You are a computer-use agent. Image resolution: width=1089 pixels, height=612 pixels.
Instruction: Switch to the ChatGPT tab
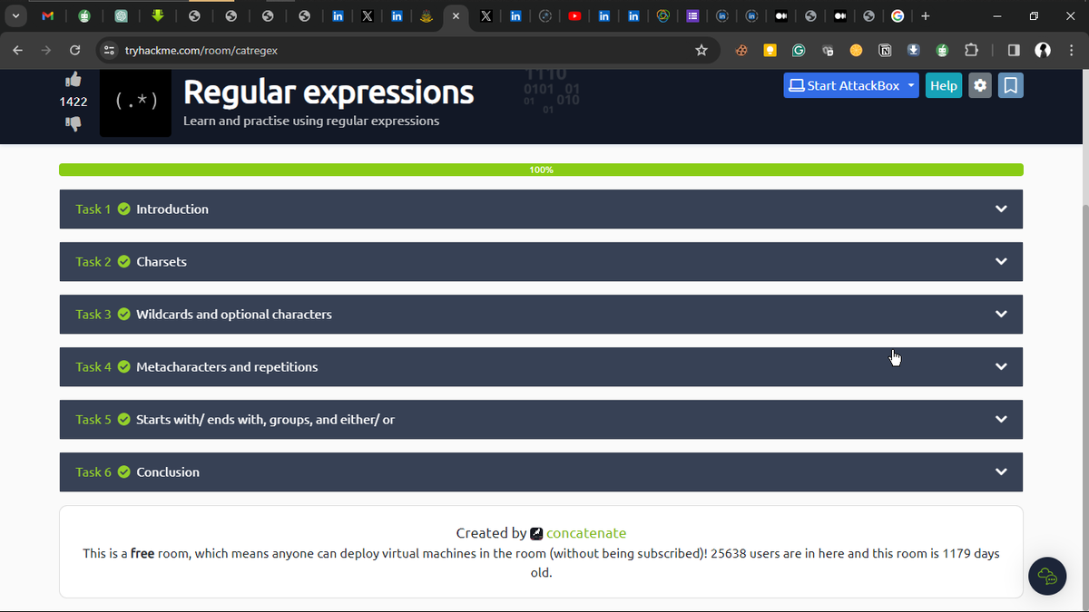[x=121, y=16]
